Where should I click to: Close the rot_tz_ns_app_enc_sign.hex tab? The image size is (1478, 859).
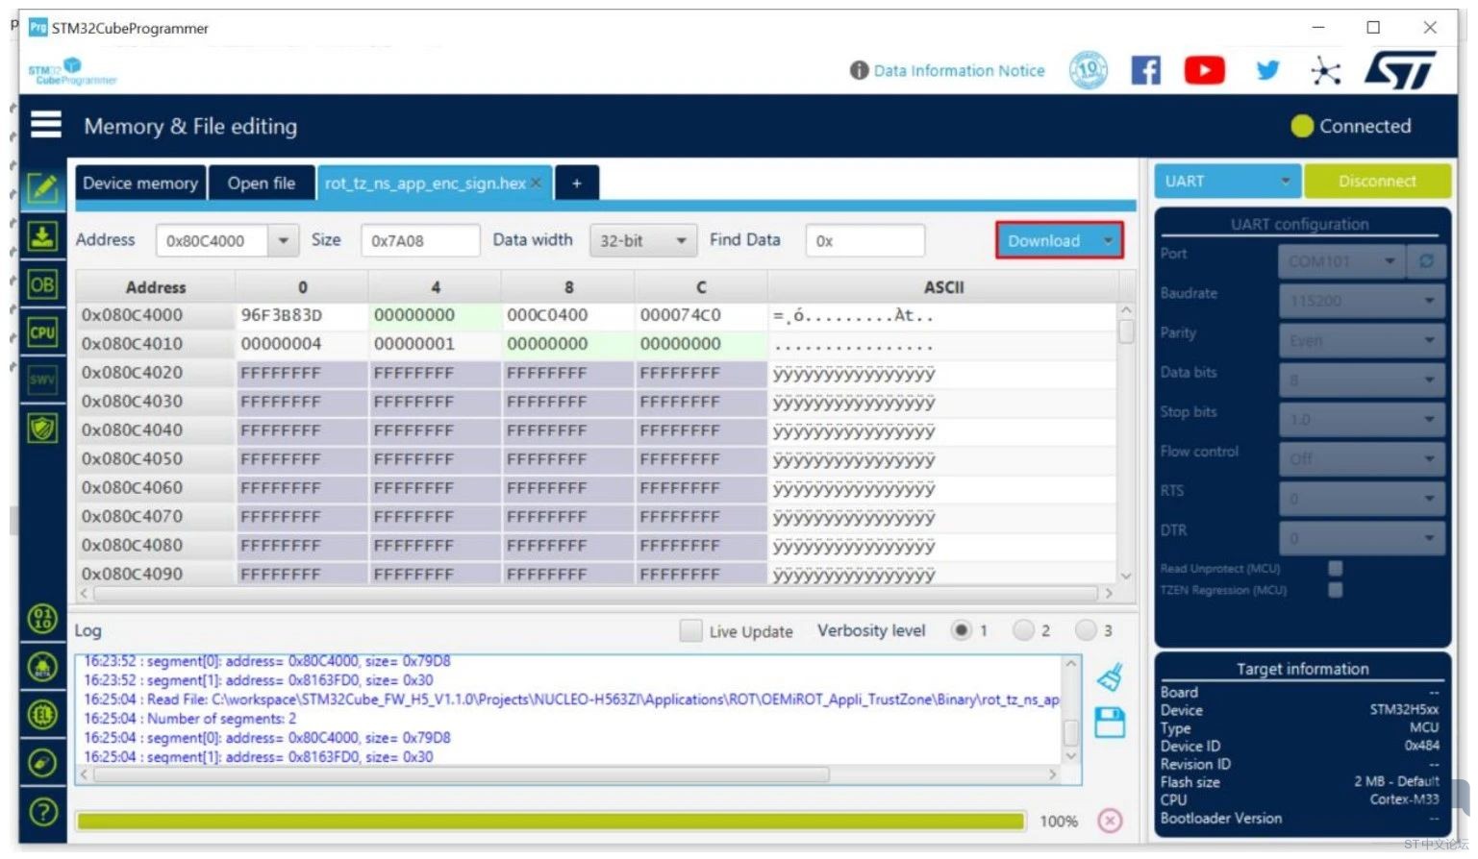point(536,184)
